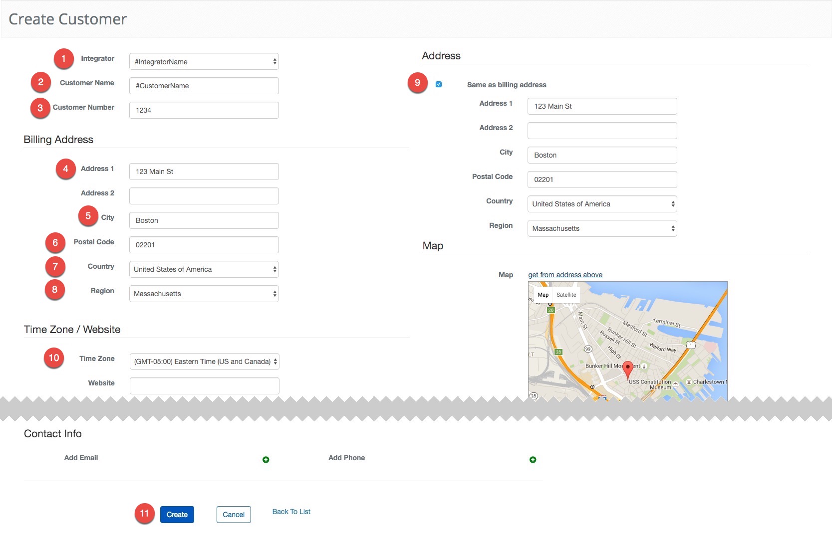Viewport: 832px width, 533px height.
Task: Click the get from address above link
Action: tap(565, 275)
